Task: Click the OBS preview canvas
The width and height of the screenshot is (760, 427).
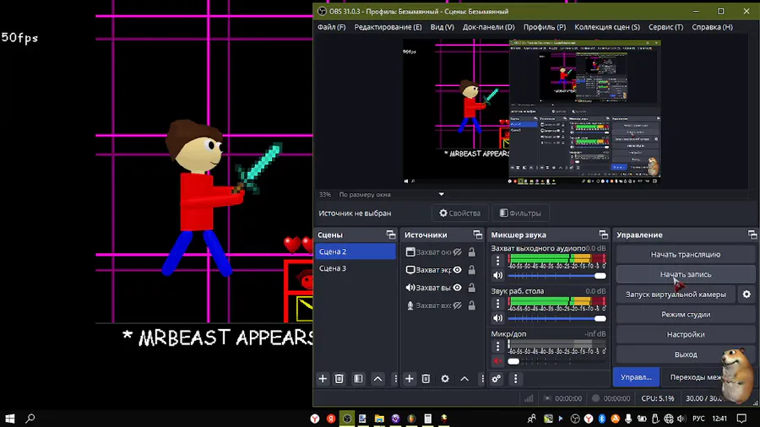Action: pos(532,112)
